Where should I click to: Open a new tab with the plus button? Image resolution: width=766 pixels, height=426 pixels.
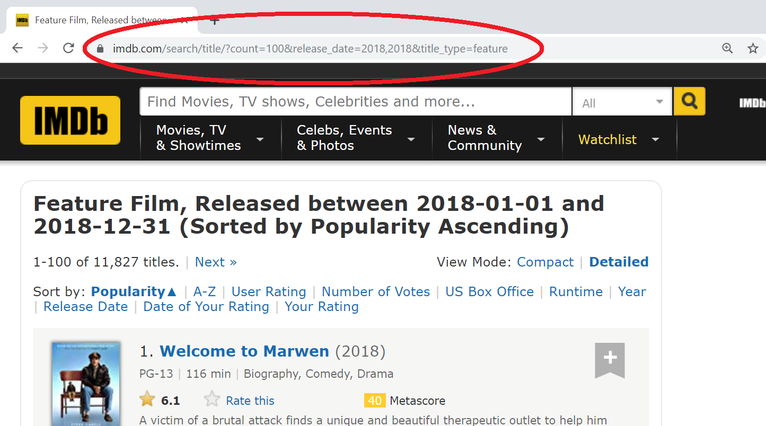click(215, 21)
